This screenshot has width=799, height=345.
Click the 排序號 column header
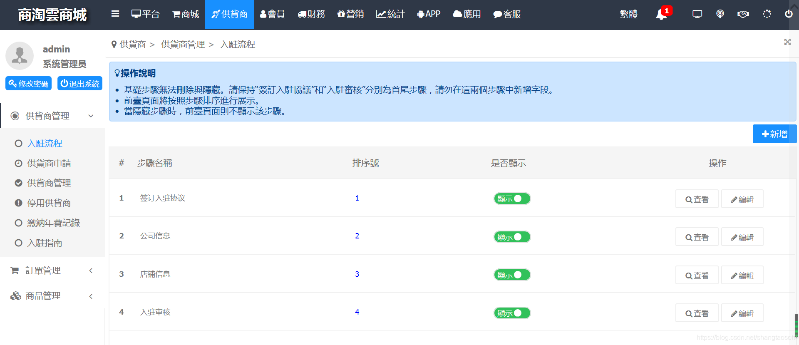(x=365, y=163)
